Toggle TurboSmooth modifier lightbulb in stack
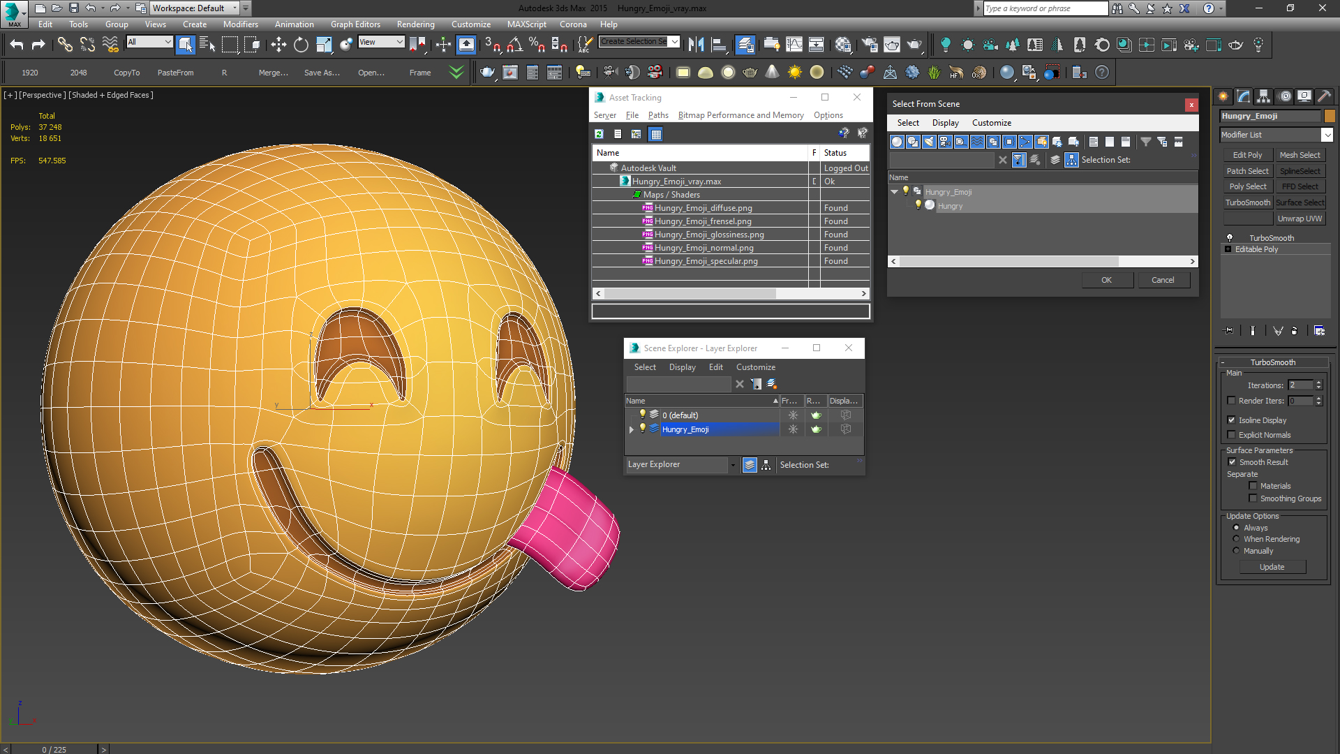The image size is (1340, 754). pos(1230,238)
